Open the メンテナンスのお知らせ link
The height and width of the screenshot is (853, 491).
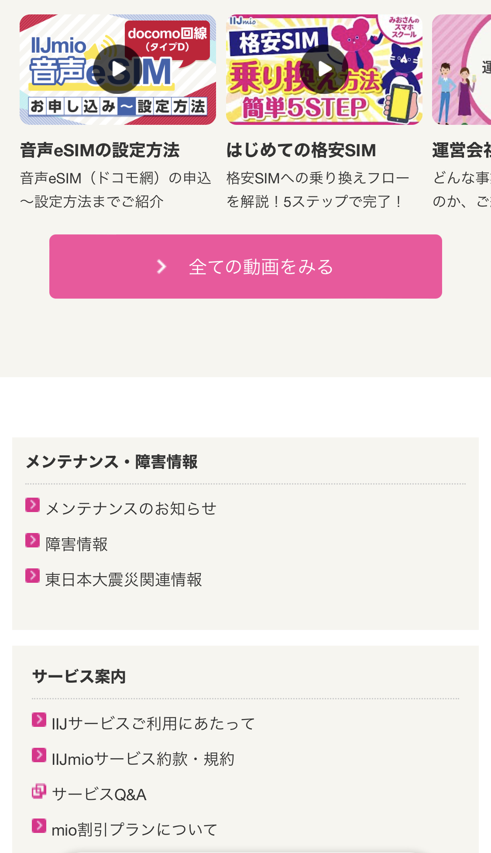[131, 509]
